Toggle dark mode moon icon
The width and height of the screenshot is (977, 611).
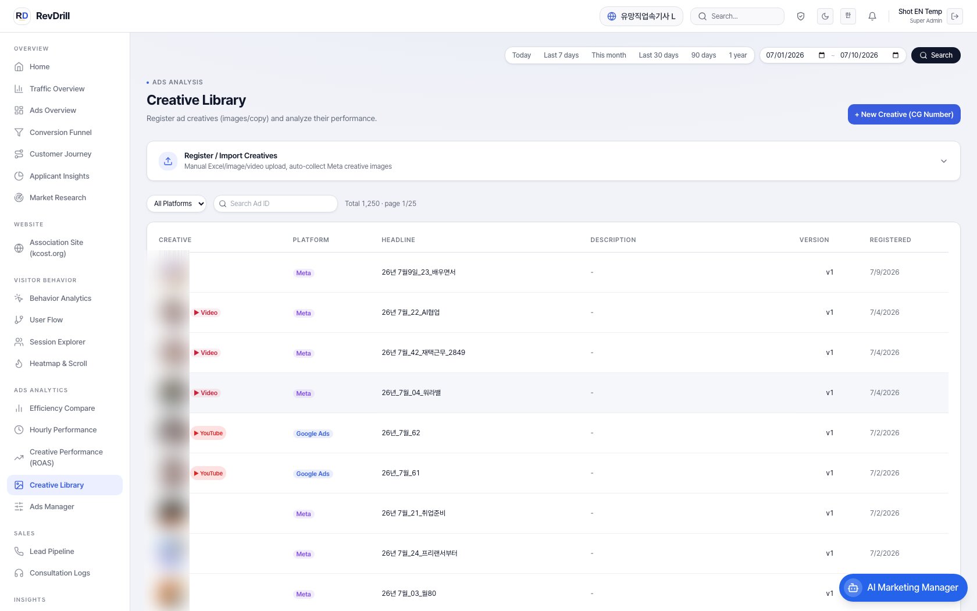pyautogui.click(x=825, y=16)
